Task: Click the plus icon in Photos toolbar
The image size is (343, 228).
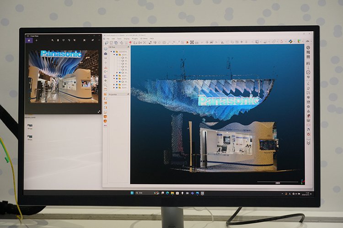Action: pyautogui.click(x=37, y=40)
